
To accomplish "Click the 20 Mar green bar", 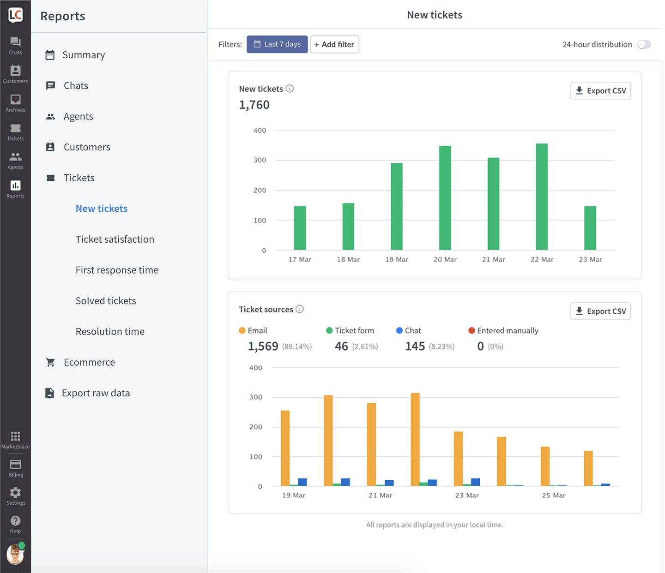I will click(x=445, y=198).
